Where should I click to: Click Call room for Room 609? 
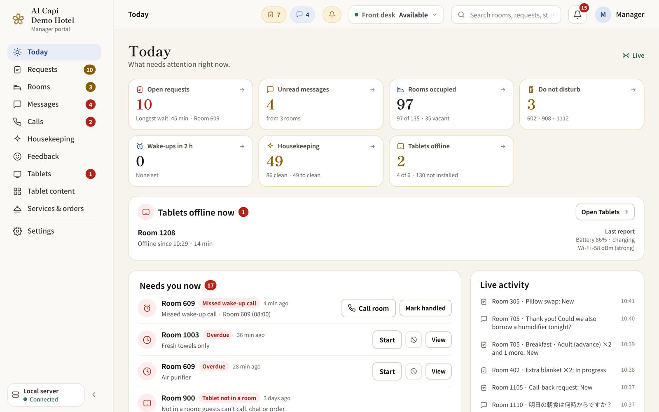click(x=368, y=308)
